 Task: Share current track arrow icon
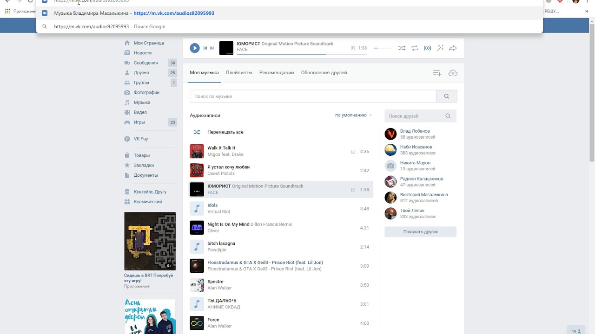click(453, 48)
